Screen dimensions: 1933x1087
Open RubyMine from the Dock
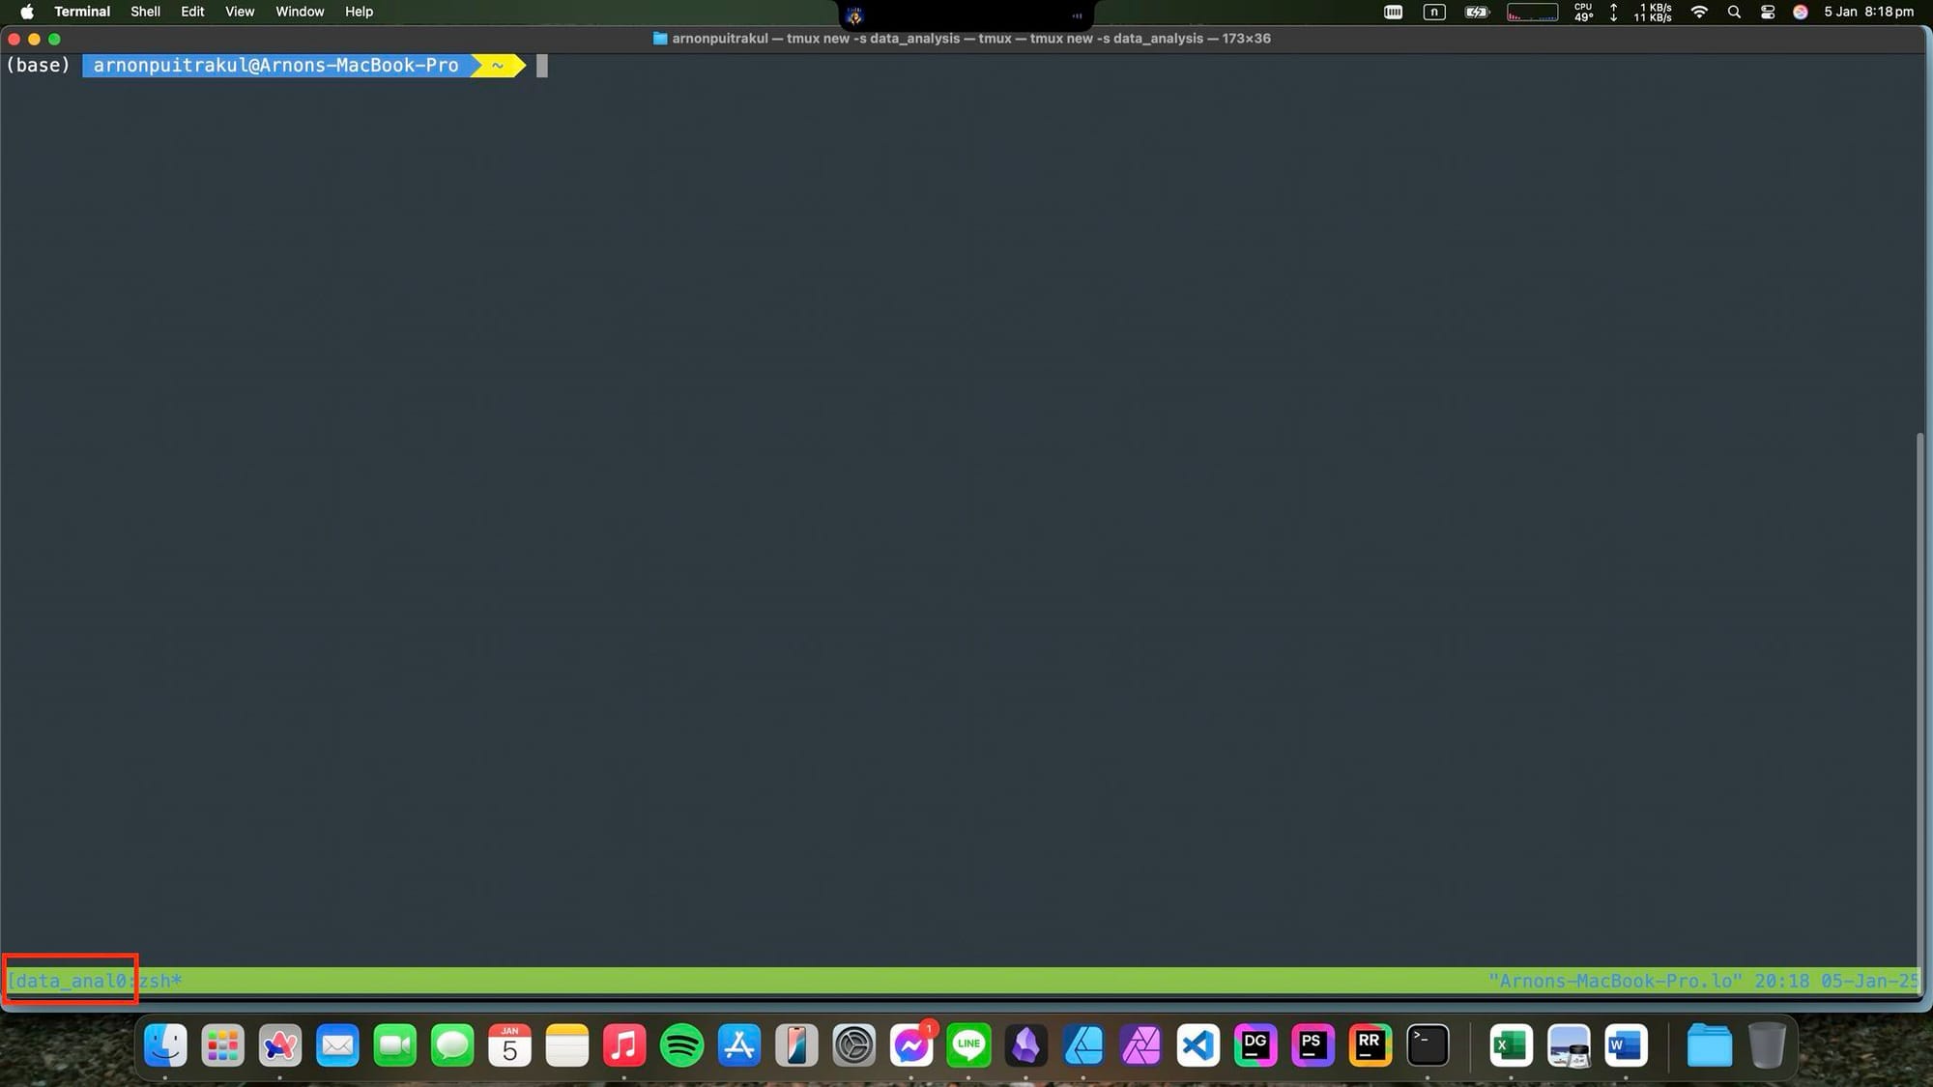(1369, 1047)
